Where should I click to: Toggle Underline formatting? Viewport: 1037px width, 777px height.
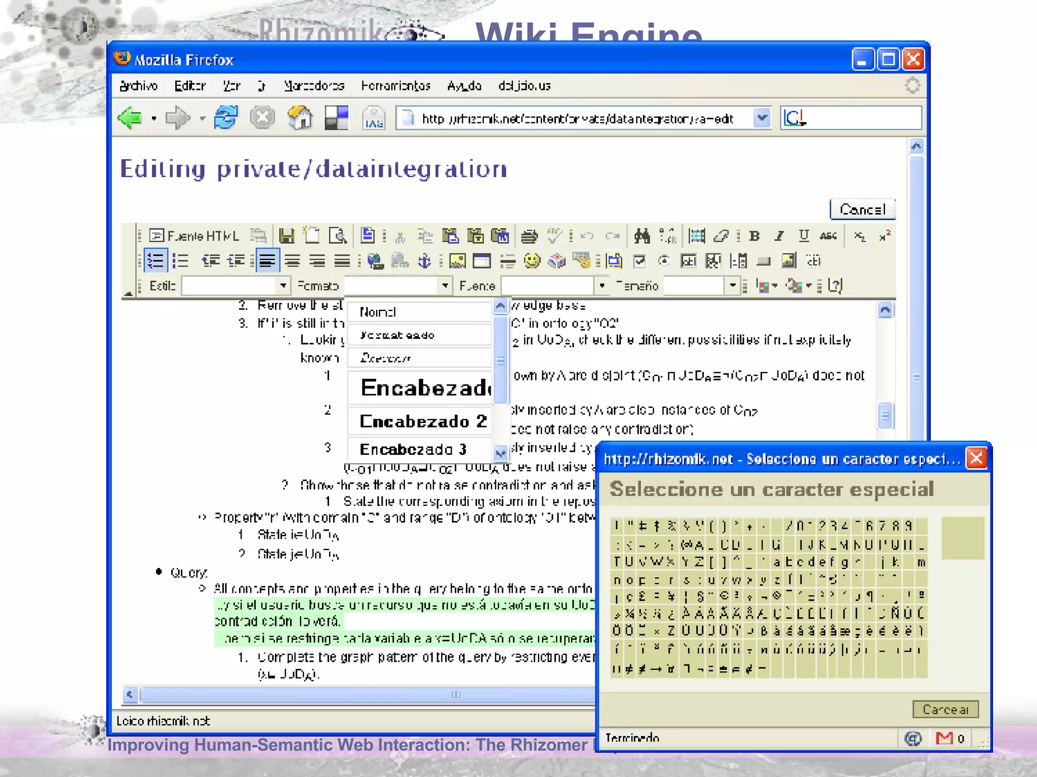[804, 236]
